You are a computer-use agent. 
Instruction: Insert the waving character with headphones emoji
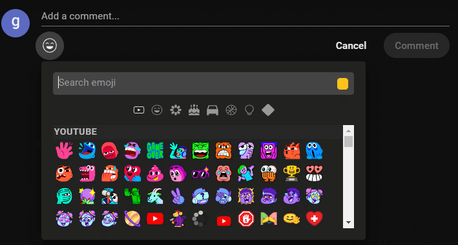[178, 150]
